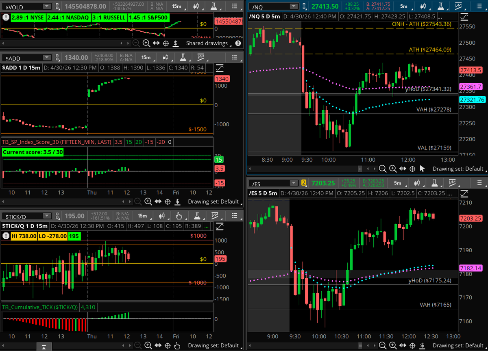Open Drawing set: Default under /ES chart
This screenshot has width=488, height=351.
tap(459, 346)
